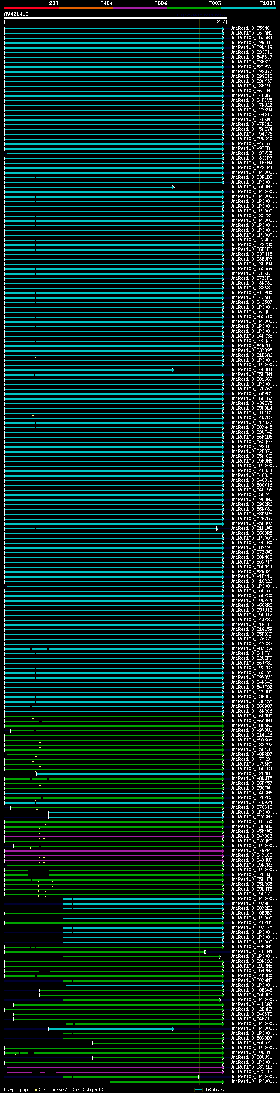
Task: Click the purple ~60% identity legend bar
Action: click(x=140, y=8)
